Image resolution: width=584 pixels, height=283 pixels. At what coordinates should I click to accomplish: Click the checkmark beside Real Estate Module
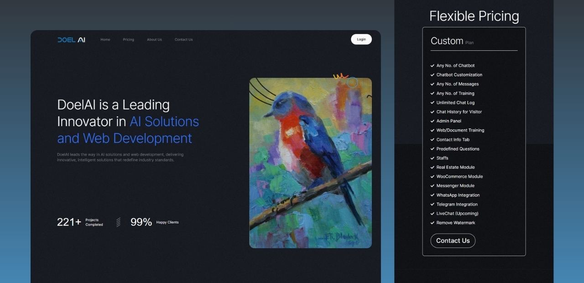click(x=433, y=168)
